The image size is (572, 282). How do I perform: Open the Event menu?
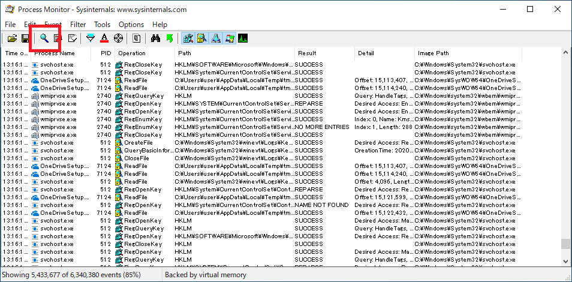[x=53, y=25]
